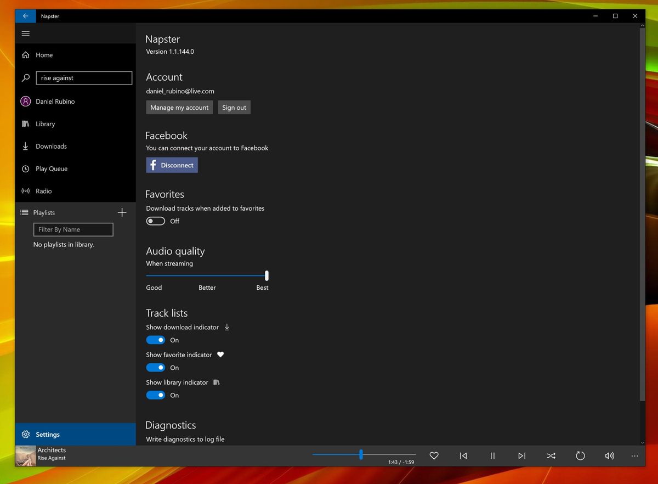Open Radio from the sidebar
Viewport: 658px width, 484px height.
(x=44, y=190)
